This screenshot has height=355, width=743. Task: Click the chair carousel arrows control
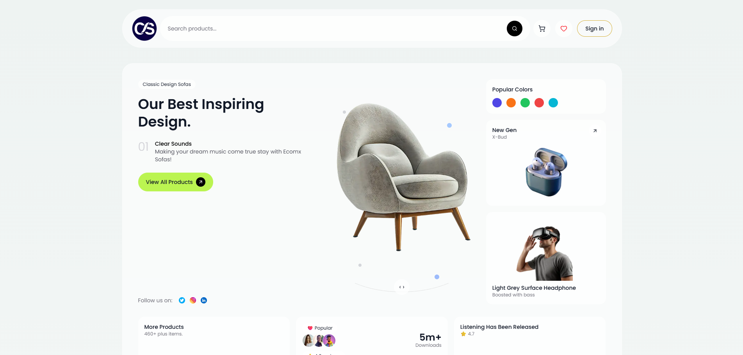(402, 287)
